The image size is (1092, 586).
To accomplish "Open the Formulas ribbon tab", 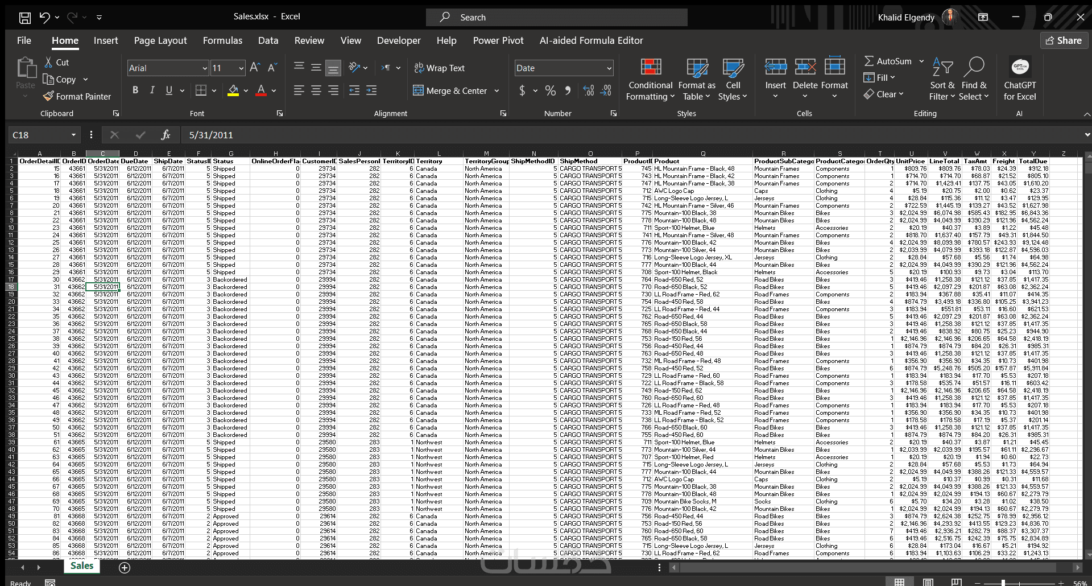I will tap(222, 40).
